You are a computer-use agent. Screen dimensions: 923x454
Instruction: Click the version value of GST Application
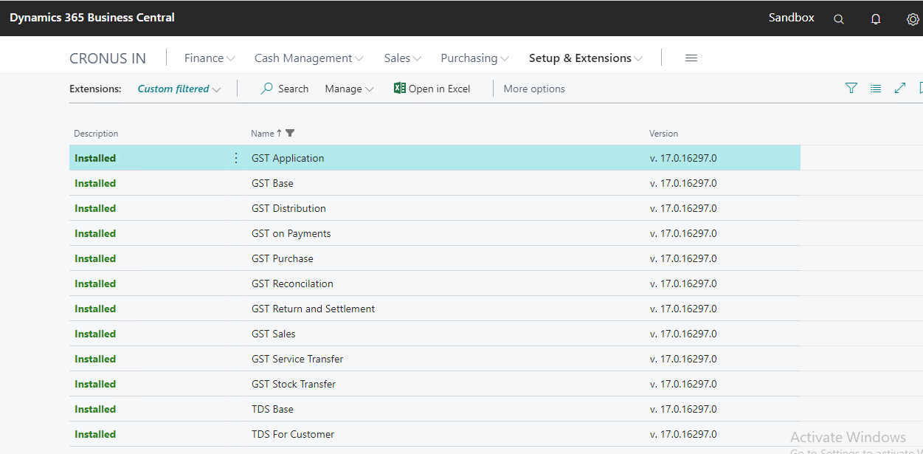point(683,158)
